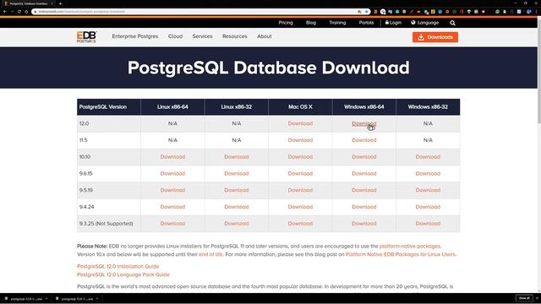Download version 9.6.15 for Windows x86-64
Screen dimensions: 541x304
click(364, 173)
